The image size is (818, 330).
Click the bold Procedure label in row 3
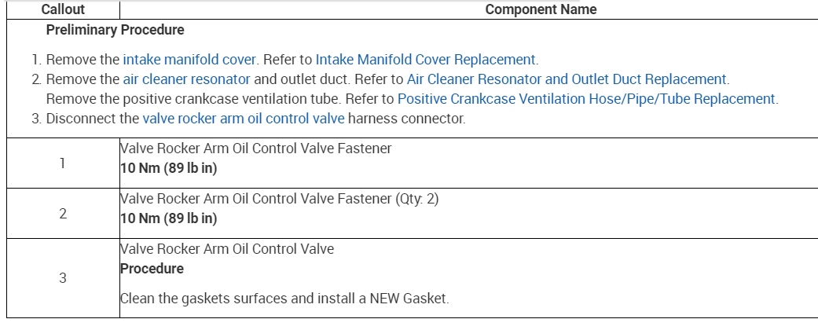tap(152, 269)
